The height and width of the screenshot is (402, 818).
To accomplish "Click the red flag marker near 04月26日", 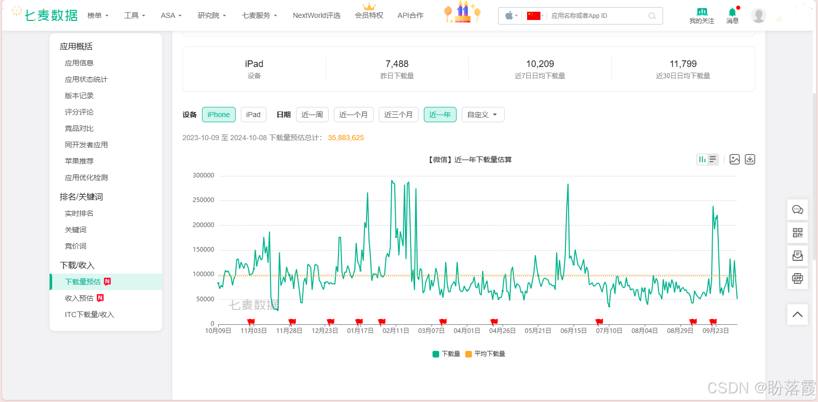I will tap(494, 322).
